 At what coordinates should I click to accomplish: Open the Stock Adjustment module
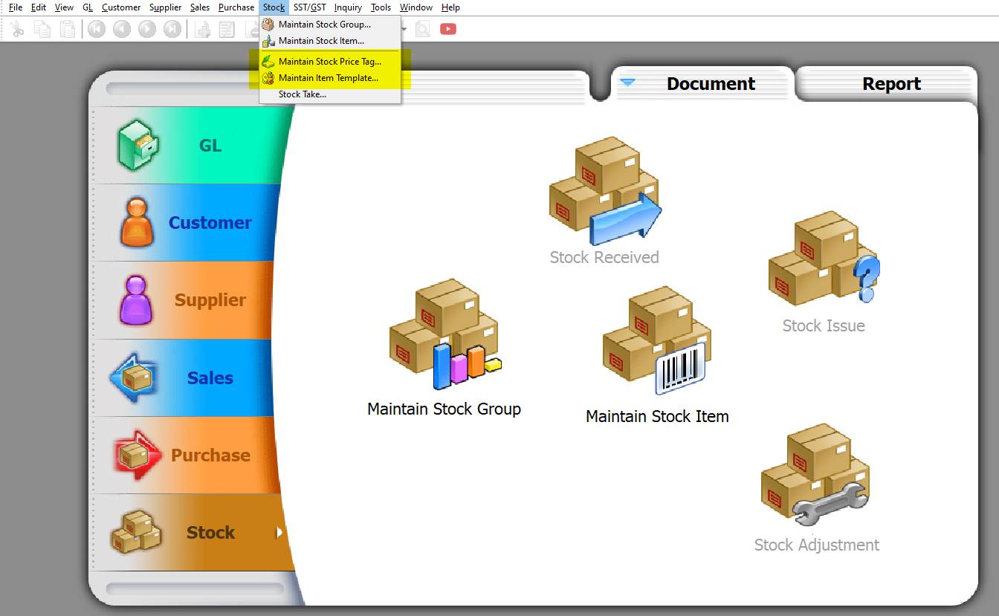[x=815, y=476]
